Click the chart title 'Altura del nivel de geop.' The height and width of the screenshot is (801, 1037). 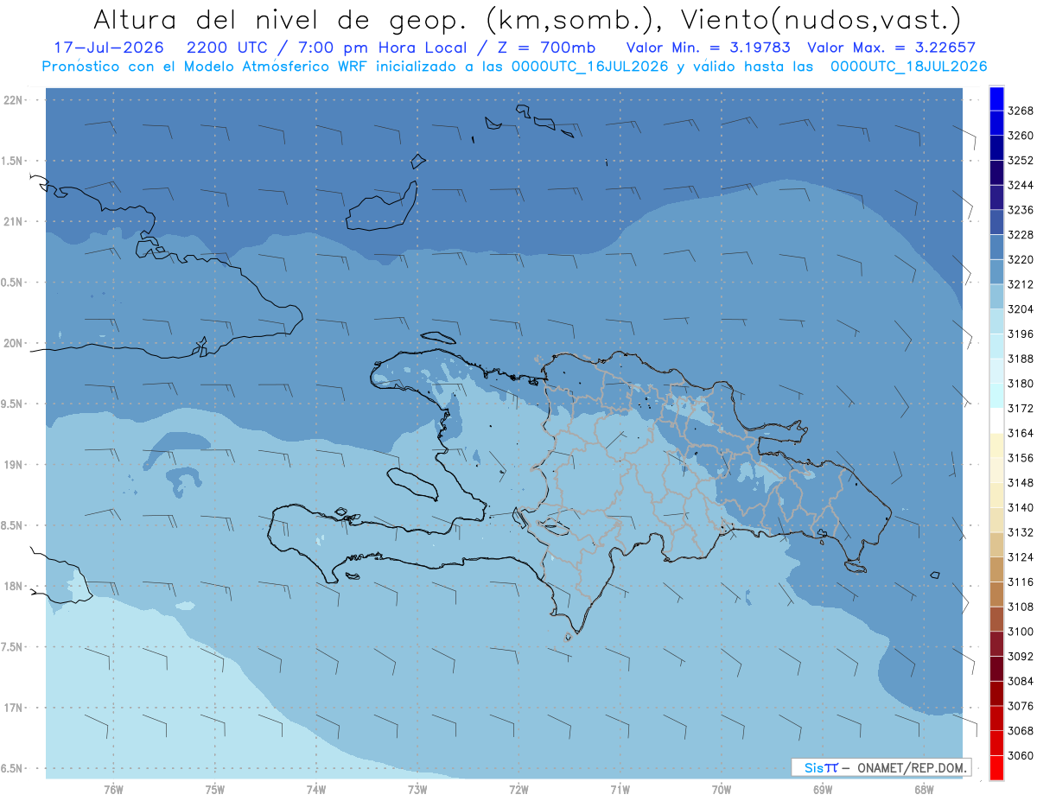pyautogui.click(x=281, y=19)
